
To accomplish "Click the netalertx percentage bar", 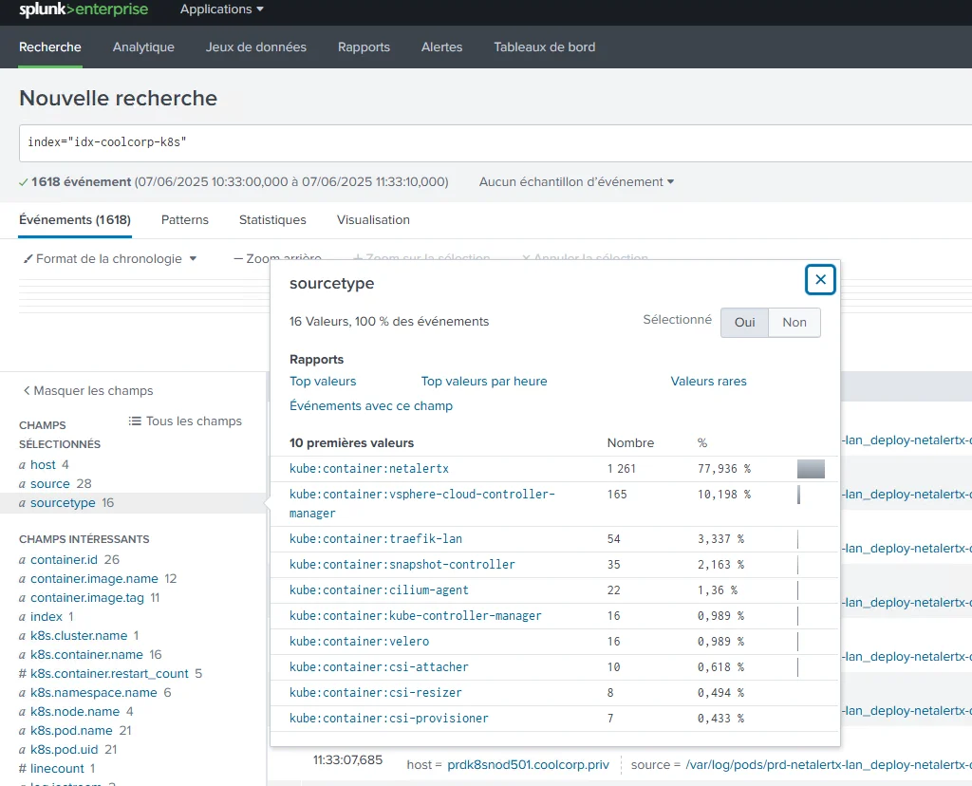I will [x=811, y=469].
